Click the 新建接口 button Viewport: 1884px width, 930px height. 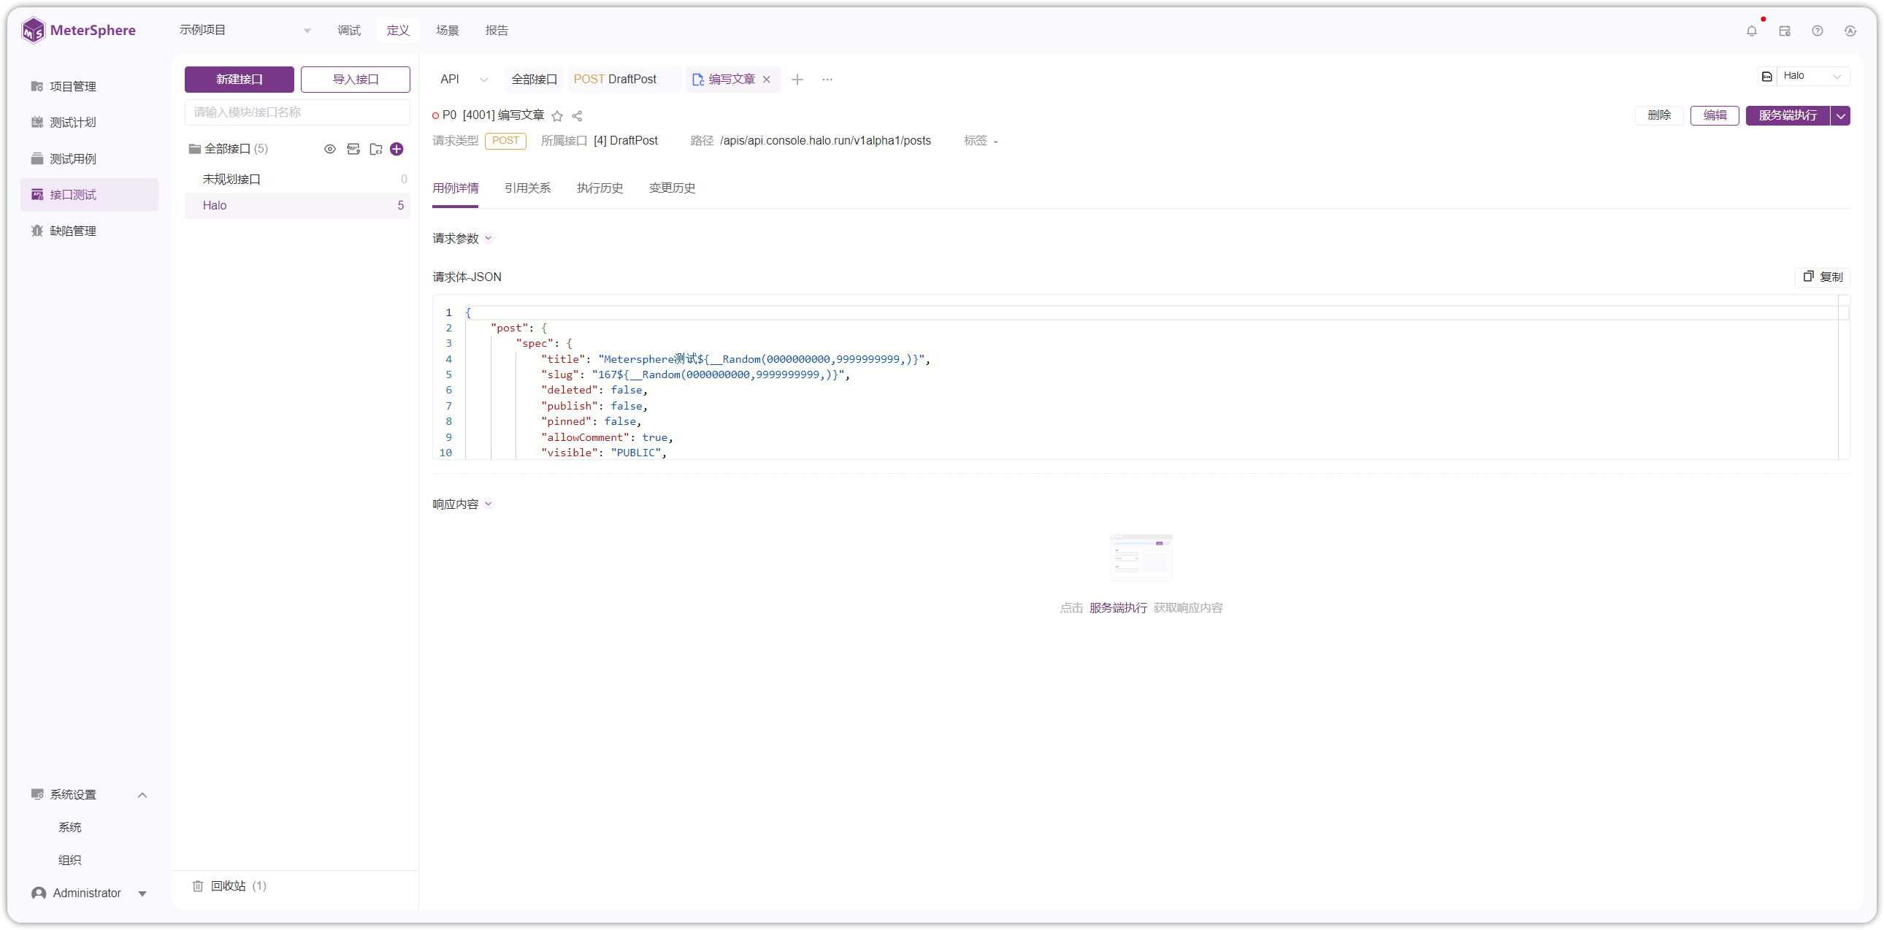click(x=240, y=79)
